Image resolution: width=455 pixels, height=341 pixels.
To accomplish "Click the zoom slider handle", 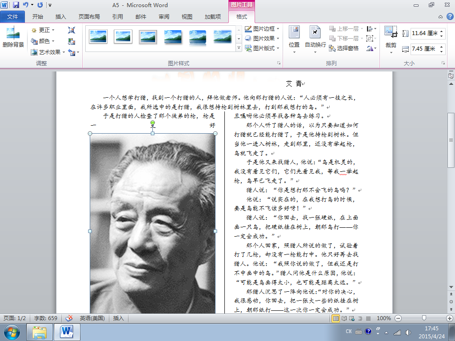I will 424,318.
